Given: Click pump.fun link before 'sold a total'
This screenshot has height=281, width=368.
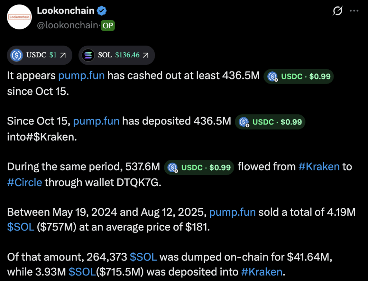Looking at the screenshot, I should click(x=232, y=212).
